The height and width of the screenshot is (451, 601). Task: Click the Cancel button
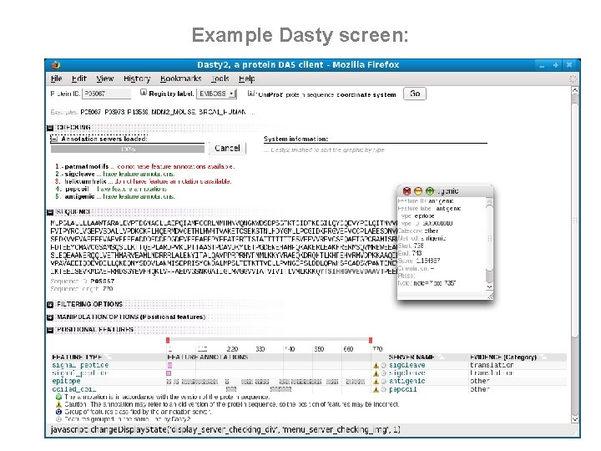[227, 149]
